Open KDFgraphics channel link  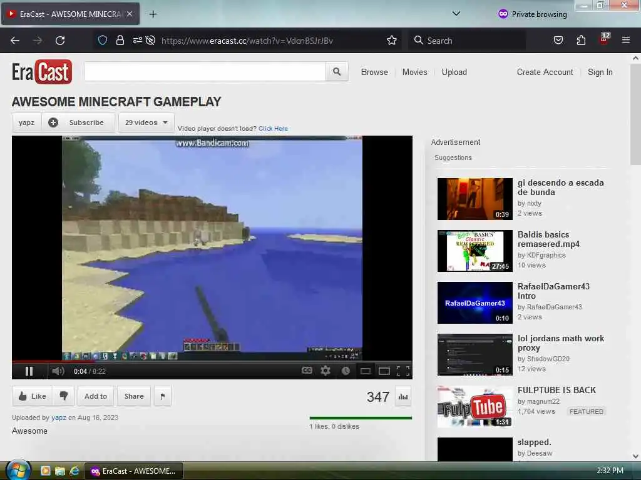point(546,255)
